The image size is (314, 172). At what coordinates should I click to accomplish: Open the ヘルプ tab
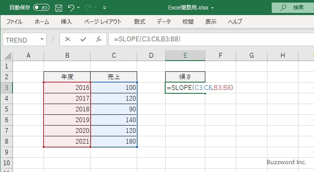pyautogui.click(x=235, y=21)
